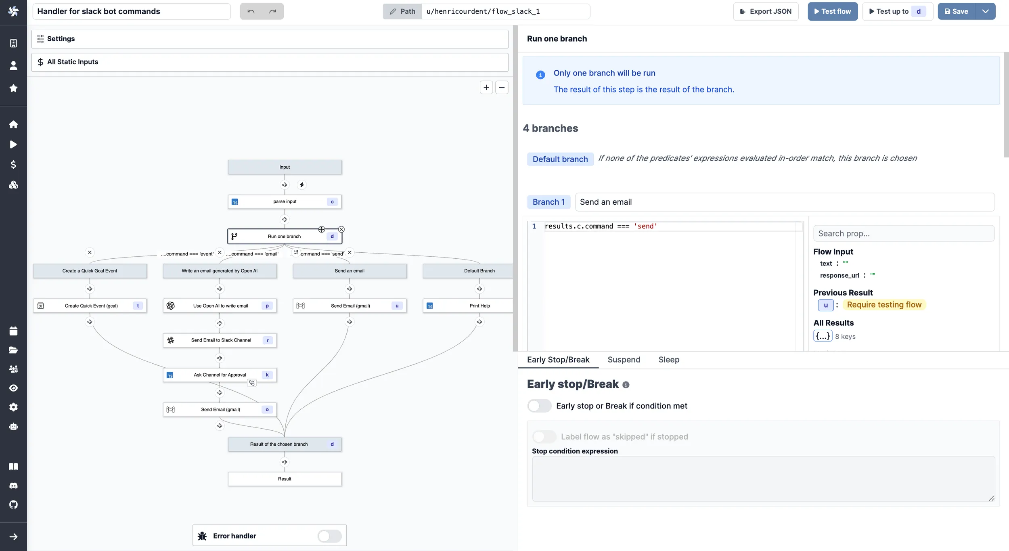Viewport: 1009px width, 551px height.
Task: Toggle Label flow as skipped if stopped
Action: pos(544,437)
